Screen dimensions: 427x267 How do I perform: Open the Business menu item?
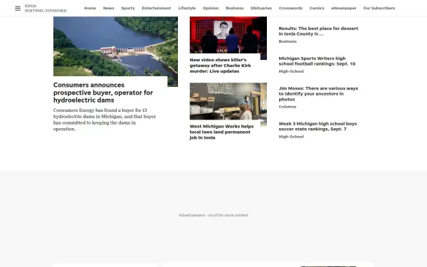[234, 8]
